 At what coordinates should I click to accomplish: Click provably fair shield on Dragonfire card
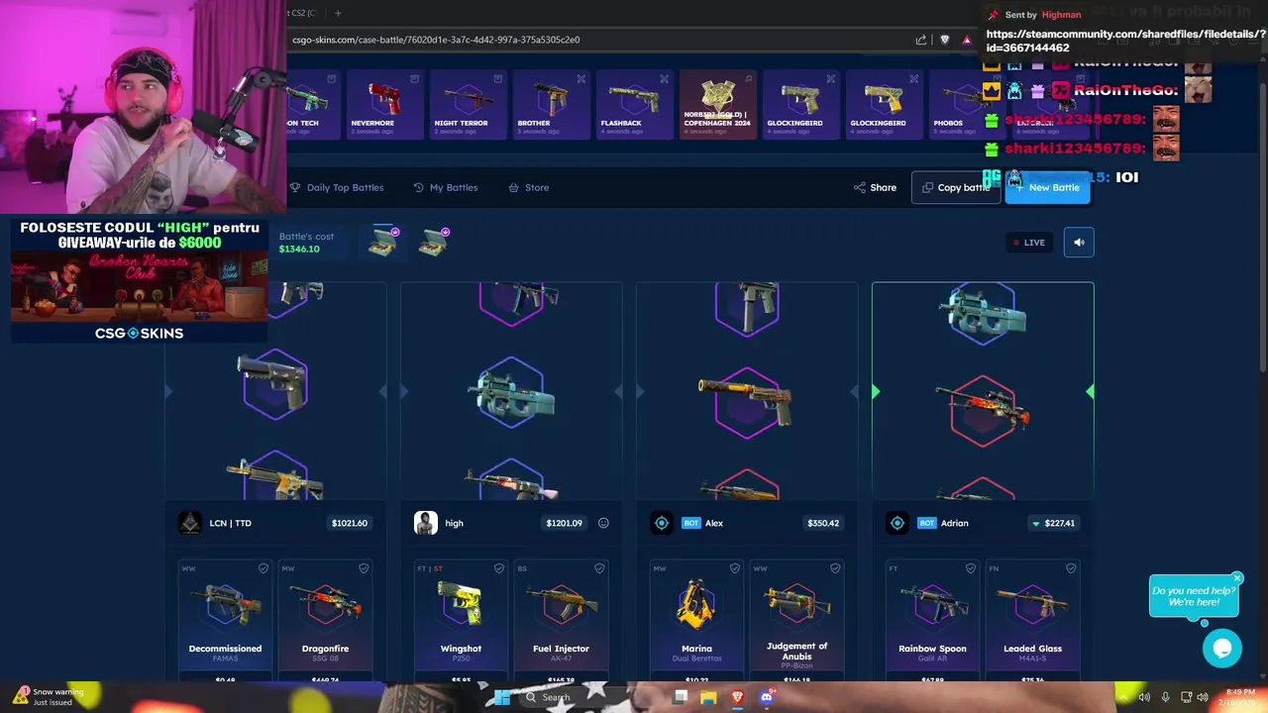pos(364,568)
